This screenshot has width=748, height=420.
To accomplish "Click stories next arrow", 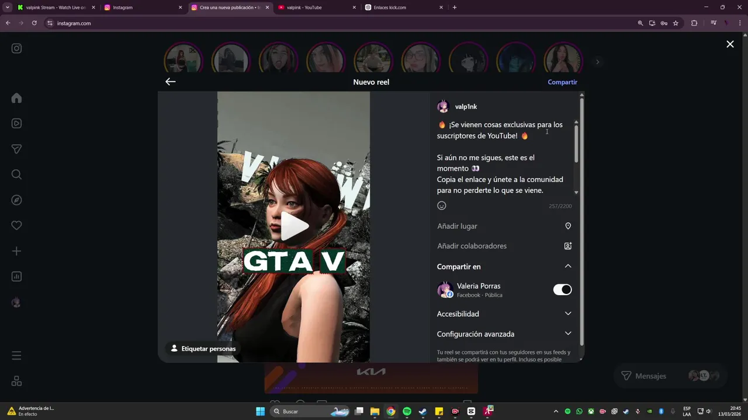I will [597, 62].
